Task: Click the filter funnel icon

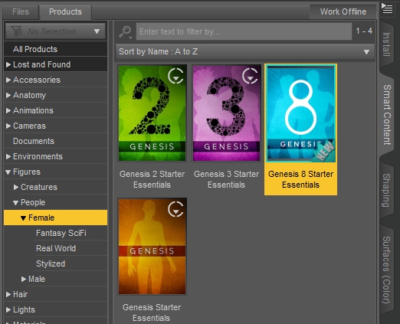Action: pos(17,31)
